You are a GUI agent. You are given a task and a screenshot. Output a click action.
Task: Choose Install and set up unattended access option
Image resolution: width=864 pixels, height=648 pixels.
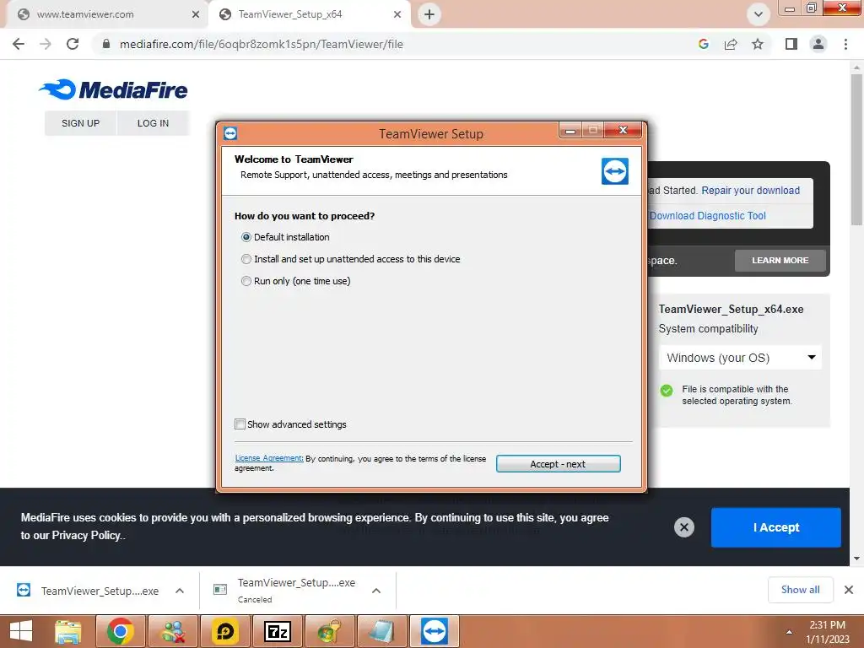point(246,259)
